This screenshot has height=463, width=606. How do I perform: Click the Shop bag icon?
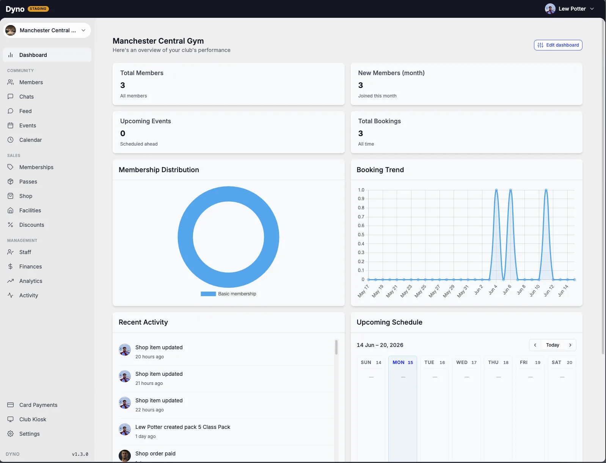pyautogui.click(x=11, y=196)
